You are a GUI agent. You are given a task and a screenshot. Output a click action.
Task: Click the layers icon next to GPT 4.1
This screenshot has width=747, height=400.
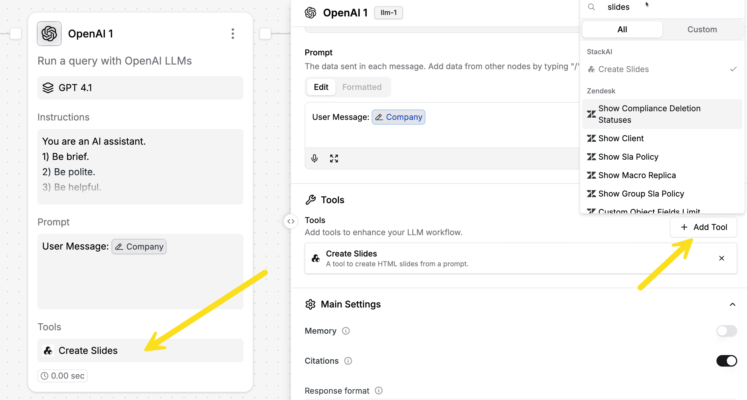click(x=48, y=87)
